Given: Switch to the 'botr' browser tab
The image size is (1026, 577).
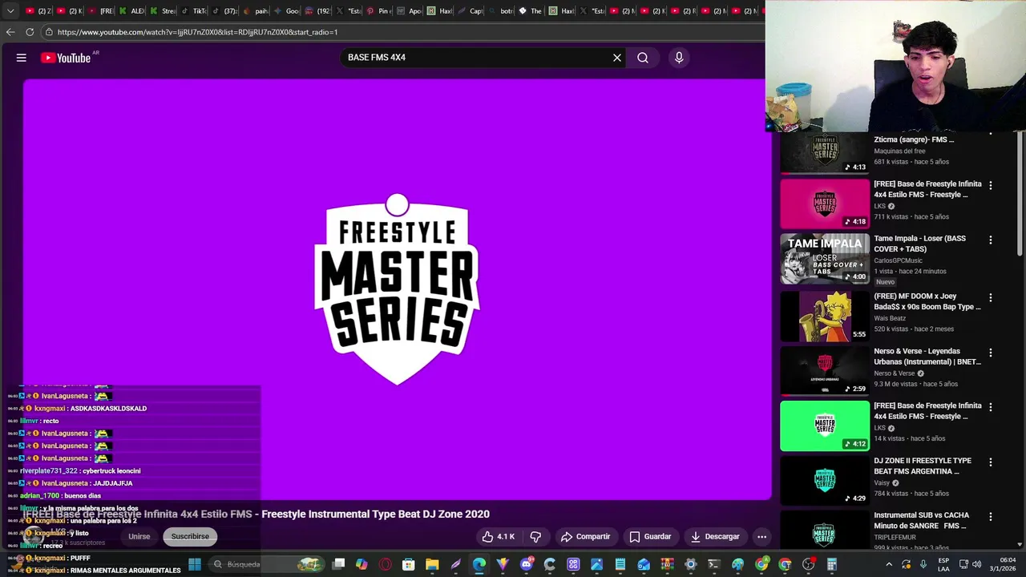Looking at the screenshot, I should 501,11.
